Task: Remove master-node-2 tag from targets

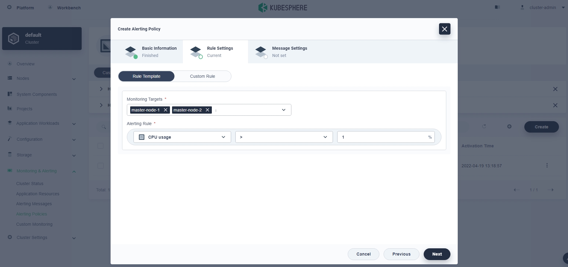Action: click(x=207, y=110)
